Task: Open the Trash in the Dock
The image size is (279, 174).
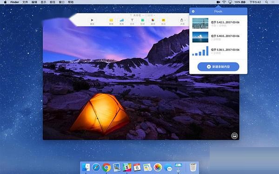Action: 193,167
